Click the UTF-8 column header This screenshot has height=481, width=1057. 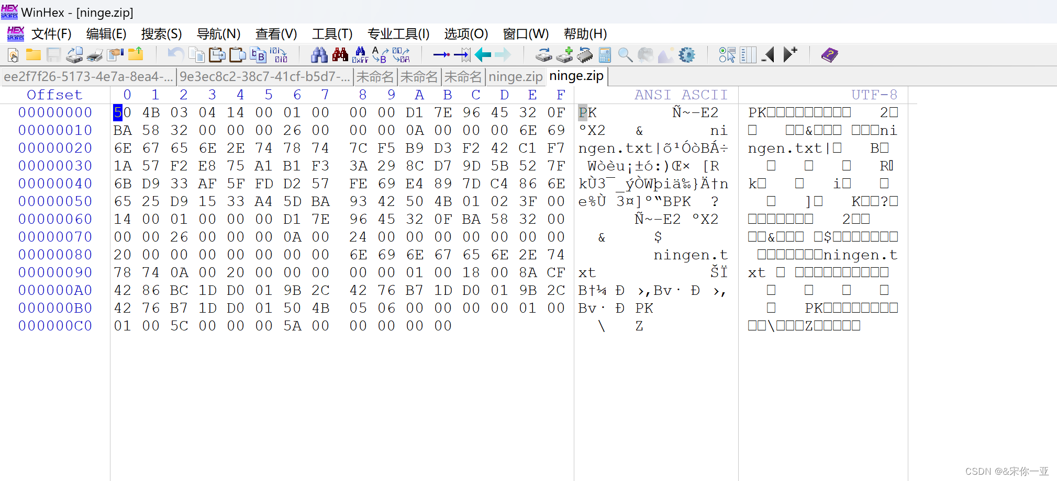click(x=874, y=95)
